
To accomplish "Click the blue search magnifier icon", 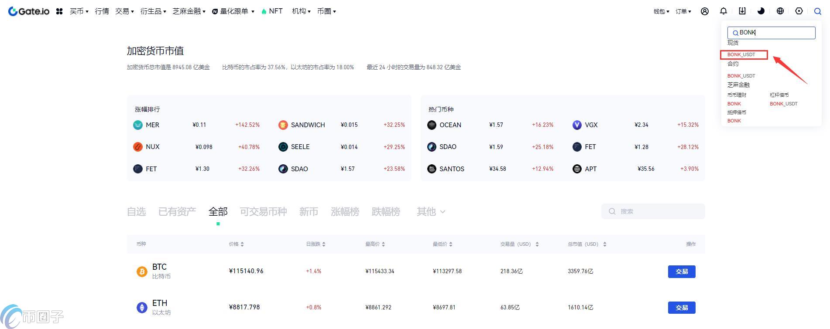I will click(818, 11).
